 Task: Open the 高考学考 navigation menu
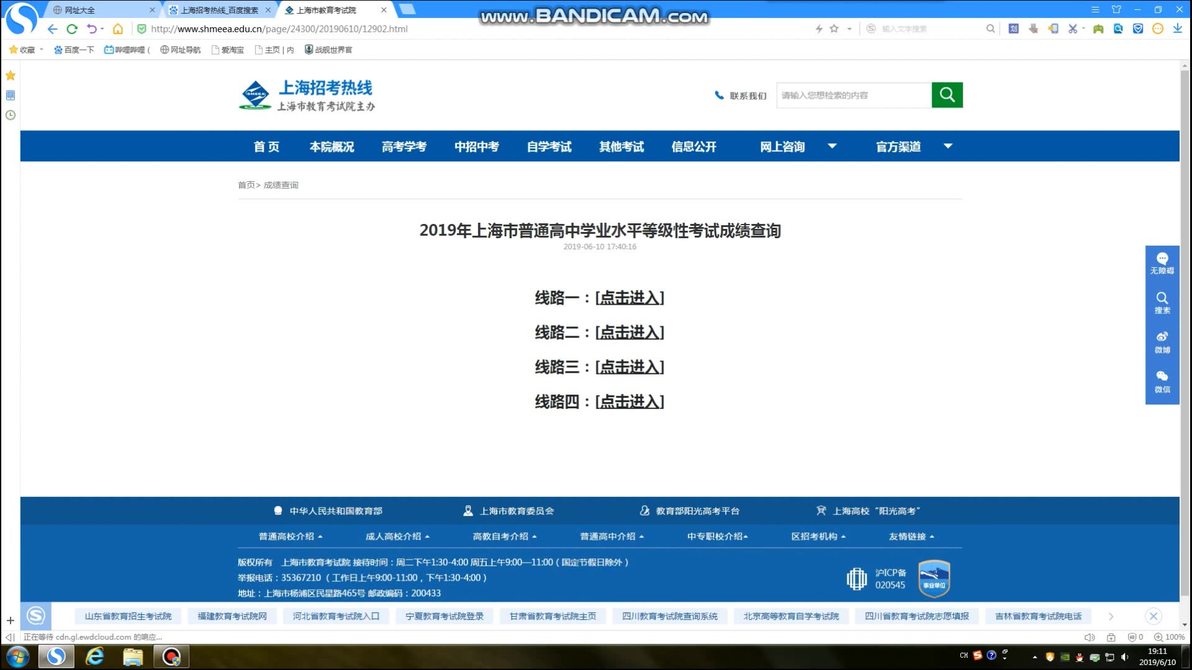[x=403, y=146]
